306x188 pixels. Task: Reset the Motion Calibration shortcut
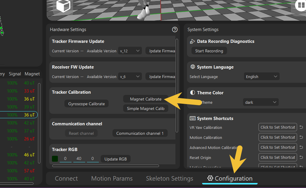coord(301,137)
